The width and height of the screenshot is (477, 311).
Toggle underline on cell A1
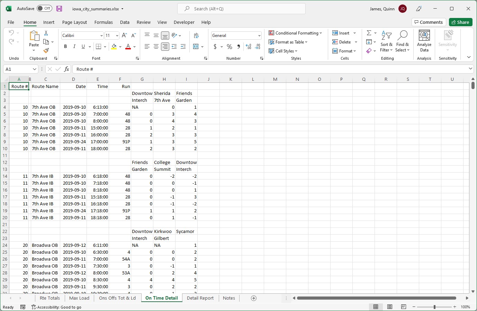pos(83,46)
